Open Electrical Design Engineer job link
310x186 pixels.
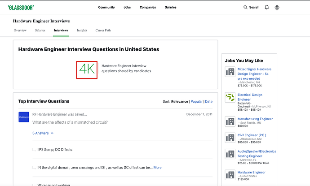point(250,97)
